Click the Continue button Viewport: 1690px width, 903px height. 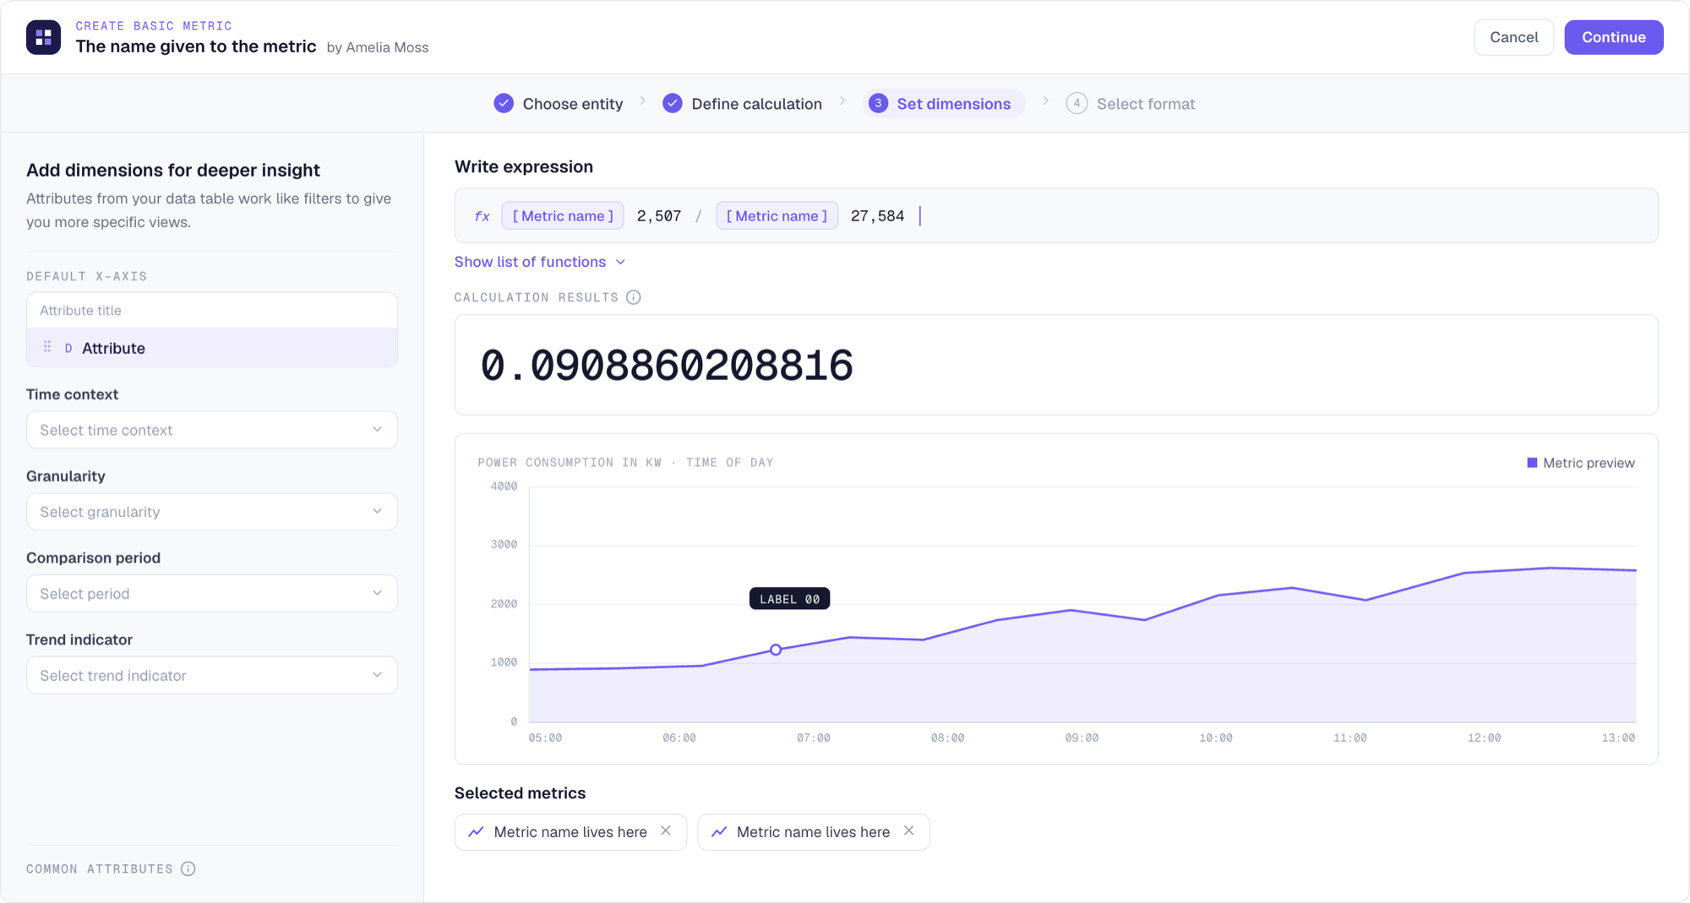[1614, 37]
